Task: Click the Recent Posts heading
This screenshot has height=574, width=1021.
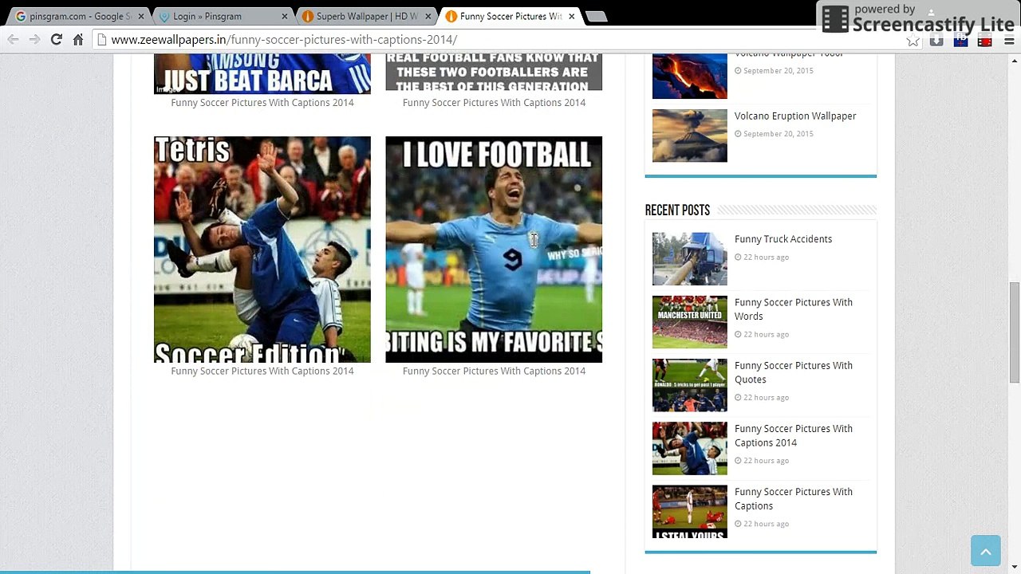Action: coord(677,210)
